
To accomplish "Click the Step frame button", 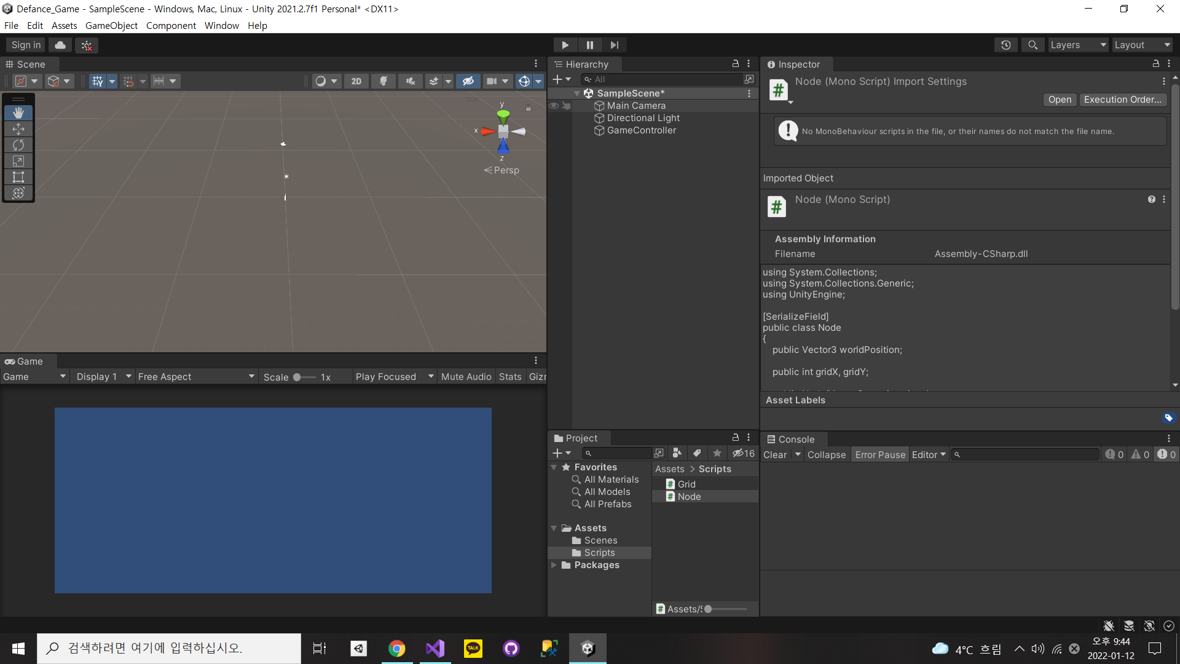I will [614, 45].
